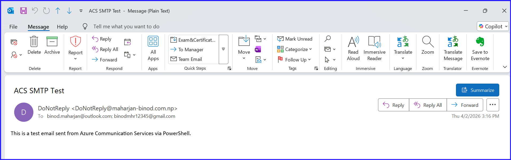The height and width of the screenshot is (160, 511).
Task: Open Tags dialog launcher
Action: (316, 69)
